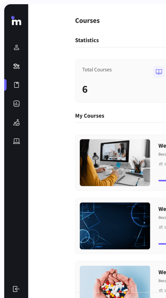Viewport: 166px width, 298px height.
Task: Click the students icon on second course card
Action: click(161, 227)
